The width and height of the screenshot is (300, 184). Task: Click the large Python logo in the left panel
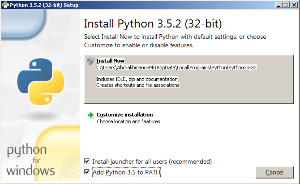click(40, 81)
